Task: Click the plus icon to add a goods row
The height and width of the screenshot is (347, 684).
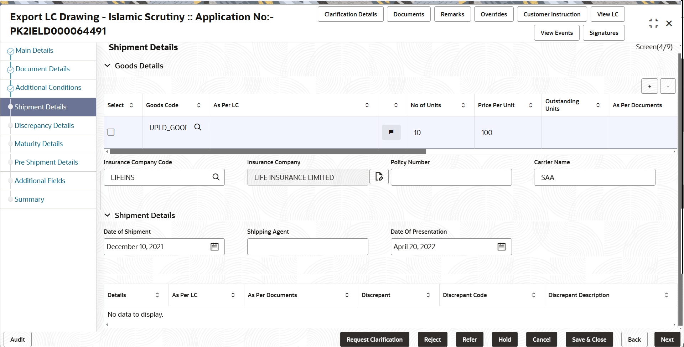Action: (649, 86)
